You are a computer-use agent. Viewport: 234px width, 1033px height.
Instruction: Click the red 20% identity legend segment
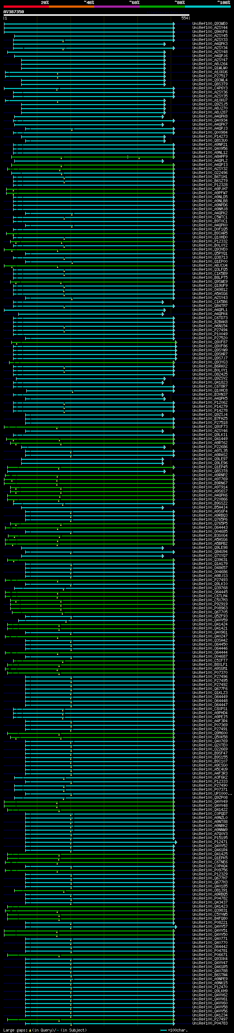[26, 7]
